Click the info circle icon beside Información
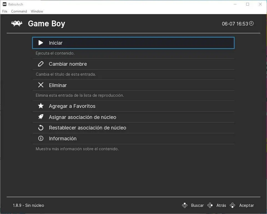This screenshot has width=267, height=214. (41, 138)
